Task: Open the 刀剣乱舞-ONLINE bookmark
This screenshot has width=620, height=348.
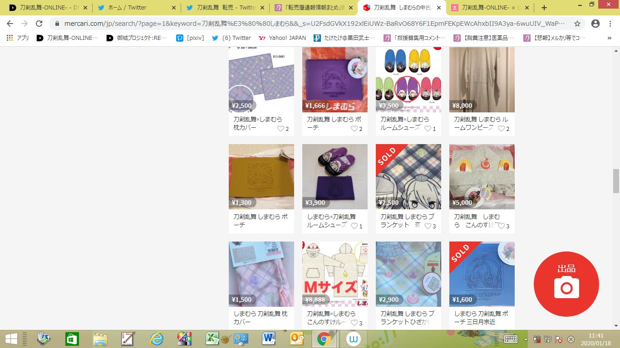Action: pyautogui.click(x=67, y=38)
